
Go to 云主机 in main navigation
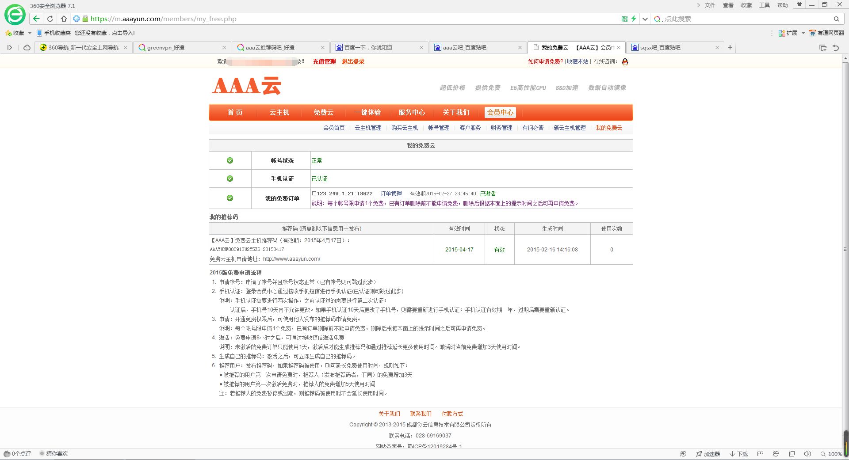click(x=279, y=112)
